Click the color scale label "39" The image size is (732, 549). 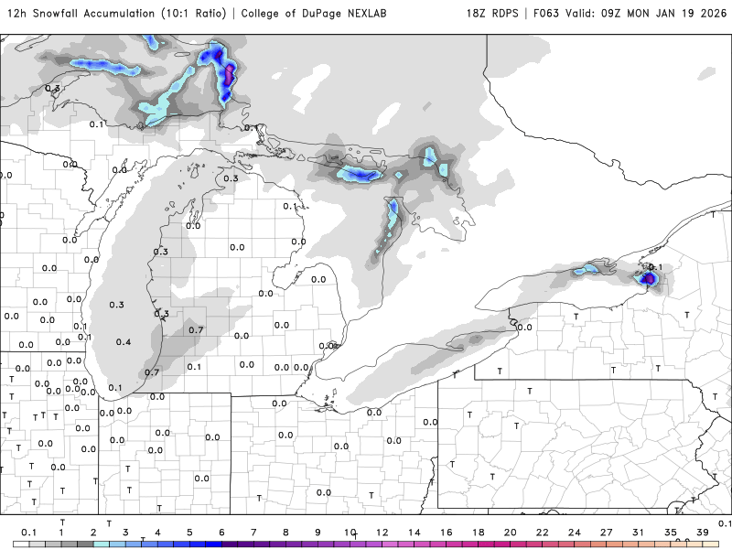[x=703, y=533]
